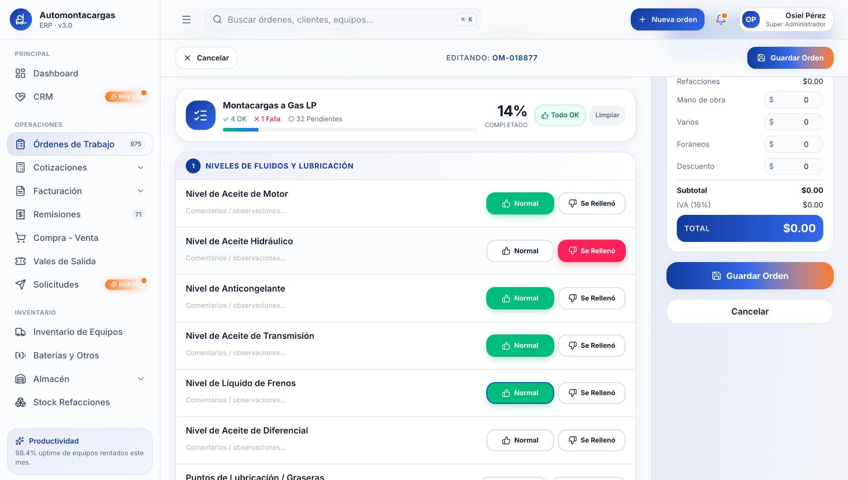Edit the Mano de obra amount field

coord(794,100)
